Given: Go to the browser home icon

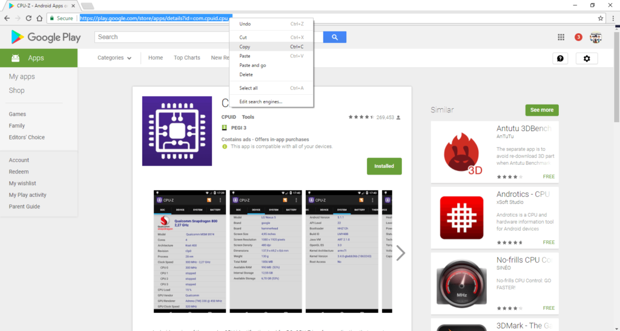Looking at the screenshot, I should [x=39, y=18].
